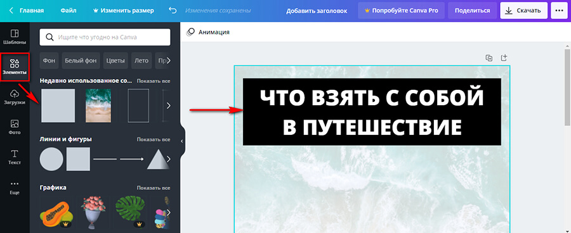Show all recently used elements
Viewport: 571px width, 233px height.
coord(154,80)
